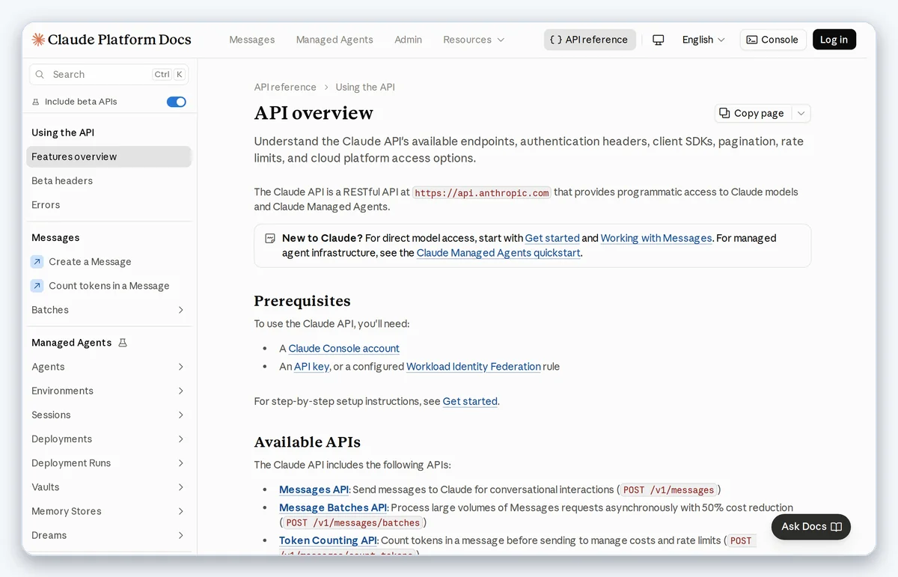898x577 pixels.
Task: Click the Using the API breadcrumb
Action: click(x=365, y=87)
